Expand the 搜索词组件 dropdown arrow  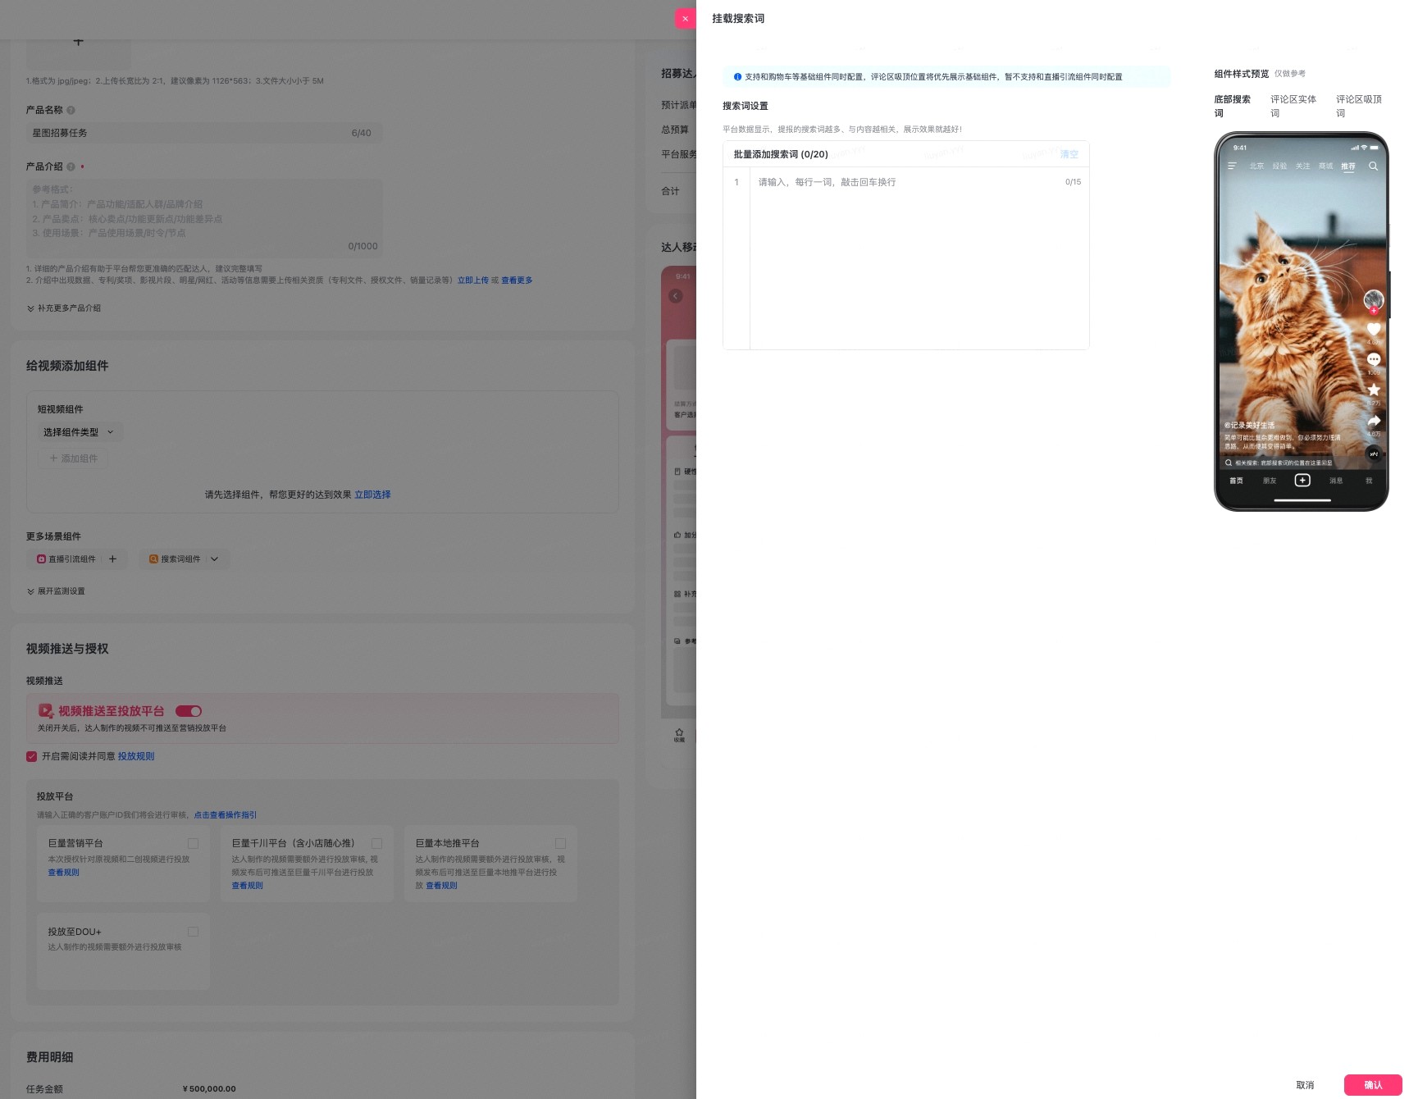[x=214, y=559]
